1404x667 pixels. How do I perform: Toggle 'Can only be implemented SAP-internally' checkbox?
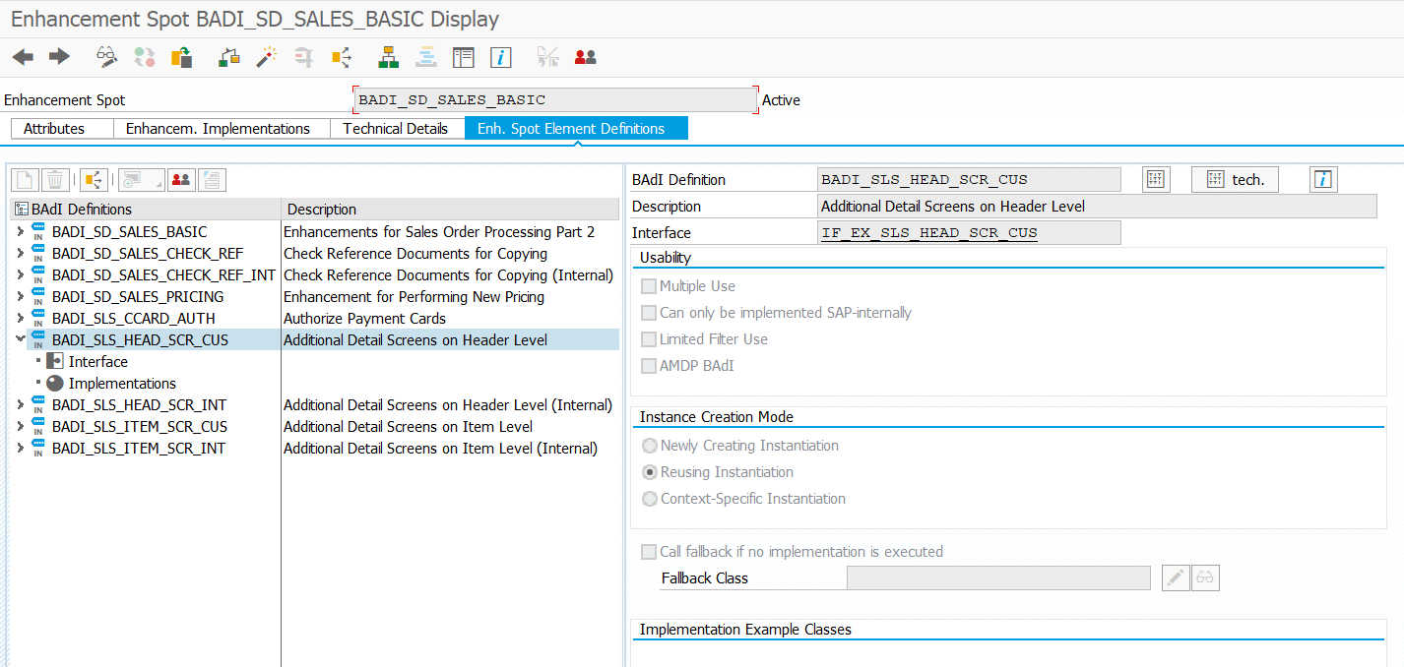pos(649,313)
